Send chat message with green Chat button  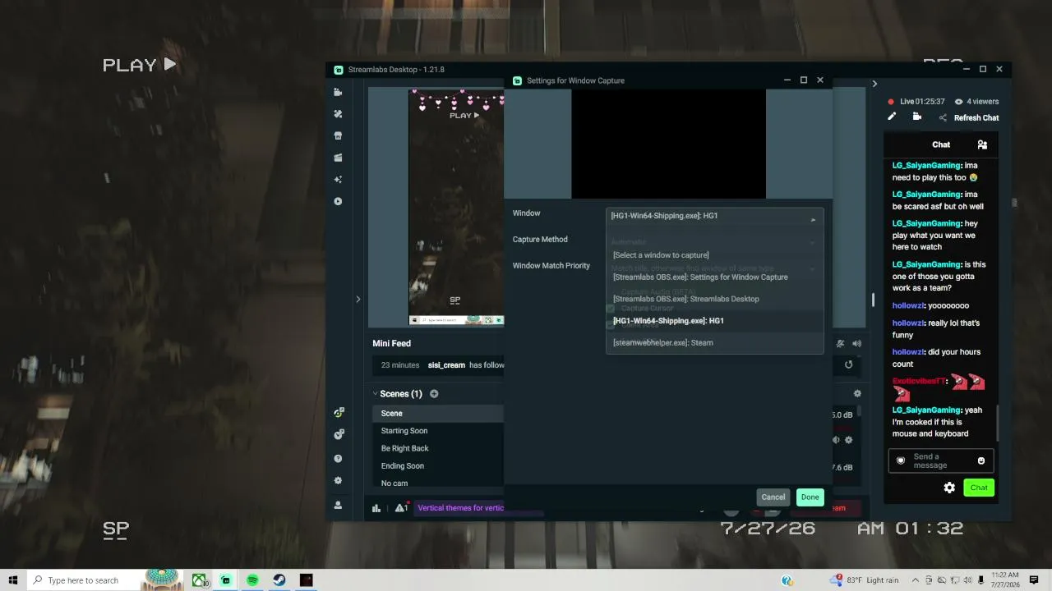pos(979,488)
